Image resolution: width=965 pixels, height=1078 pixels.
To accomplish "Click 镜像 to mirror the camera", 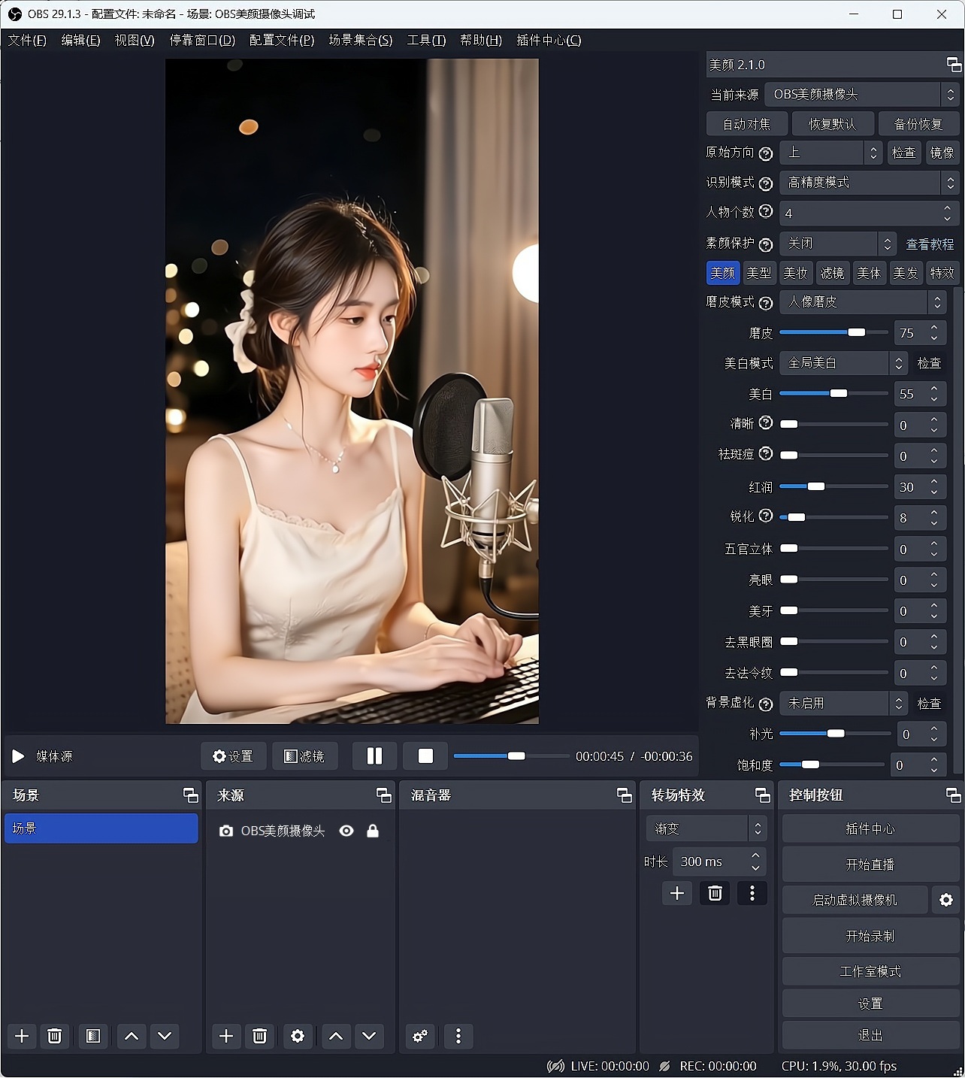I will [943, 153].
